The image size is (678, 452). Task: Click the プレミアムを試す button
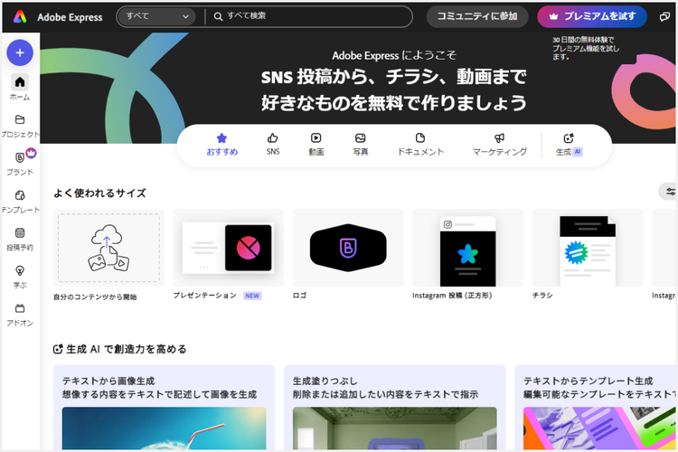click(x=592, y=16)
